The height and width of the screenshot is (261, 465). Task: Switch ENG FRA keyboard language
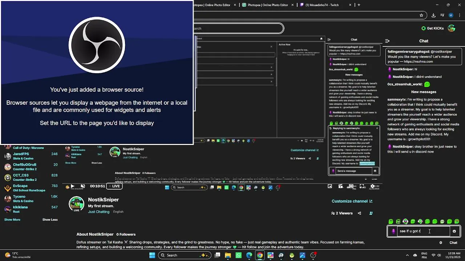[x=424, y=255]
